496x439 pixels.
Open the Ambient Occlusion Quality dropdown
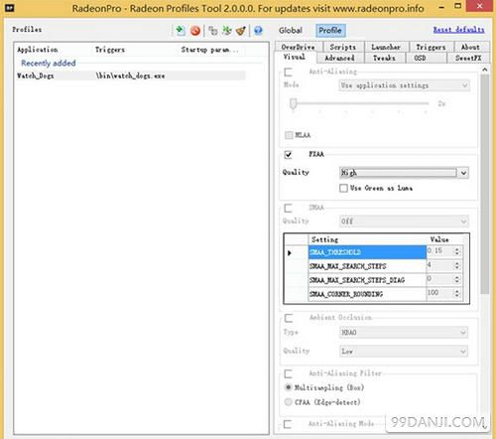tap(404, 351)
